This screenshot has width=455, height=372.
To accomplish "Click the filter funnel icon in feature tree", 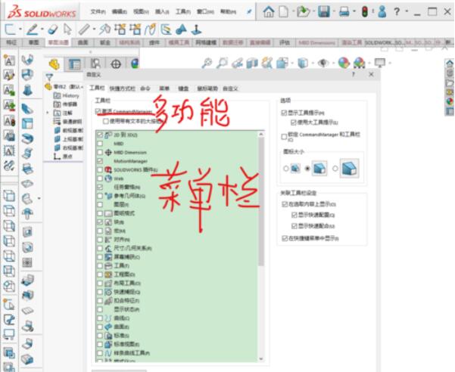I will coord(49,77).
